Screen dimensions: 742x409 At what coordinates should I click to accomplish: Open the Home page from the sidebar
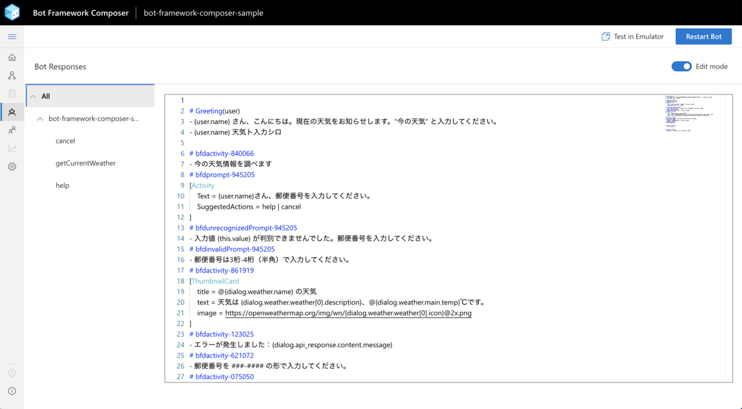pos(12,57)
